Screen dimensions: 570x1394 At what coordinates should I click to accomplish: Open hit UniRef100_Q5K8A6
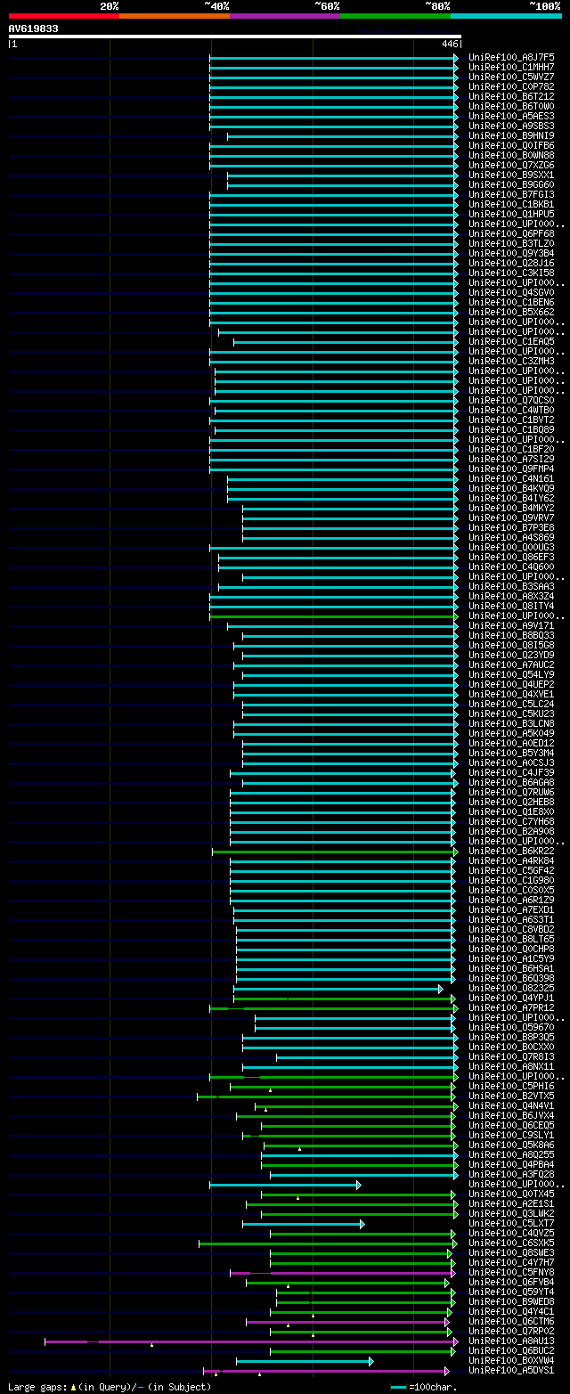pyautogui.click(x=511, y=1145)
